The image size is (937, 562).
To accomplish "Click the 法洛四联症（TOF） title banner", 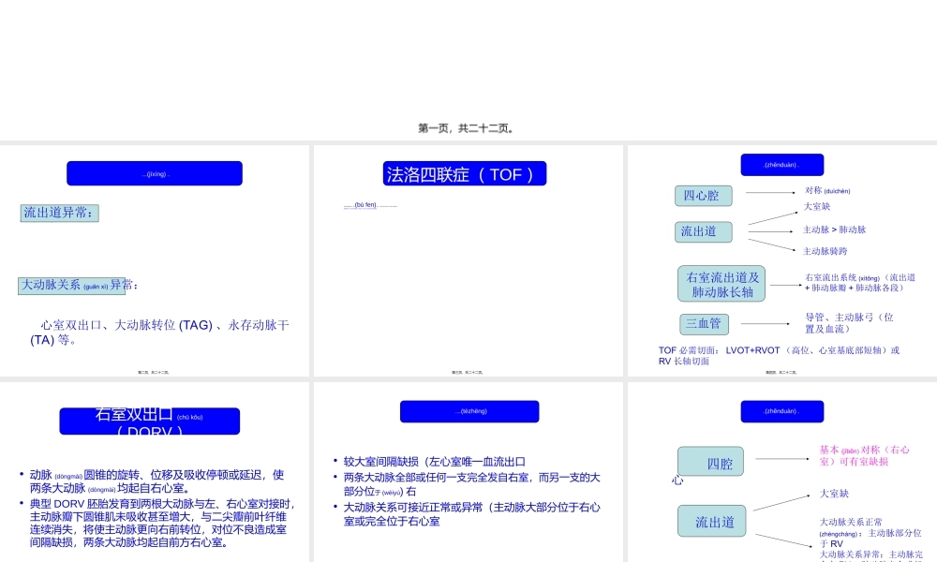I will coord(465,173).
